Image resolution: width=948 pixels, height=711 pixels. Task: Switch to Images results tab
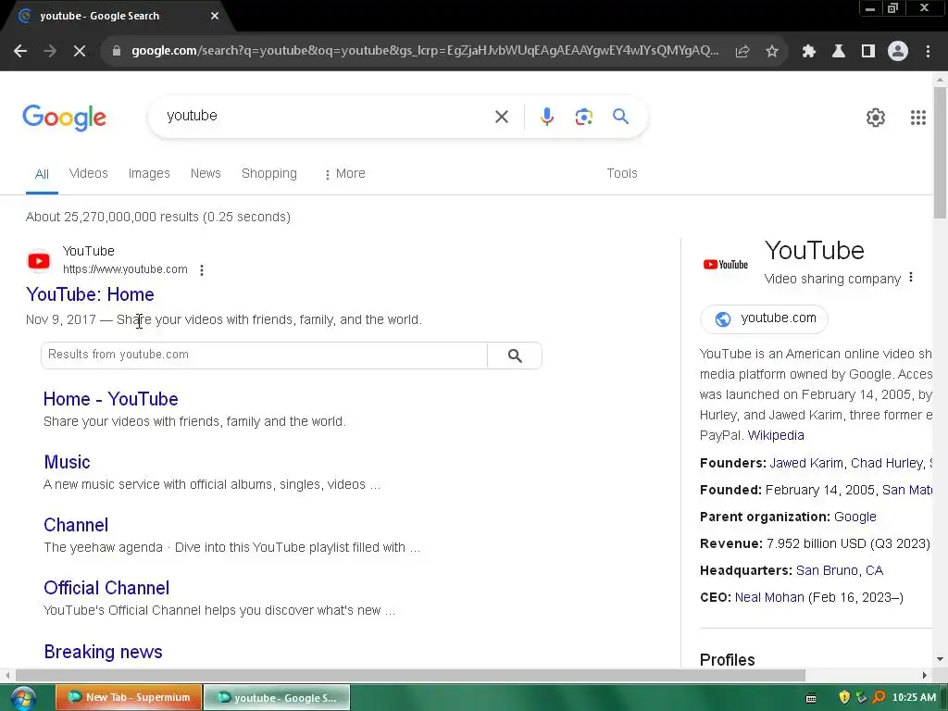pos(149,173)
